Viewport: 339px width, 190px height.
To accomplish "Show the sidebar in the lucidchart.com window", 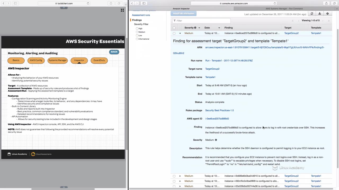I will tap(15, 3).
